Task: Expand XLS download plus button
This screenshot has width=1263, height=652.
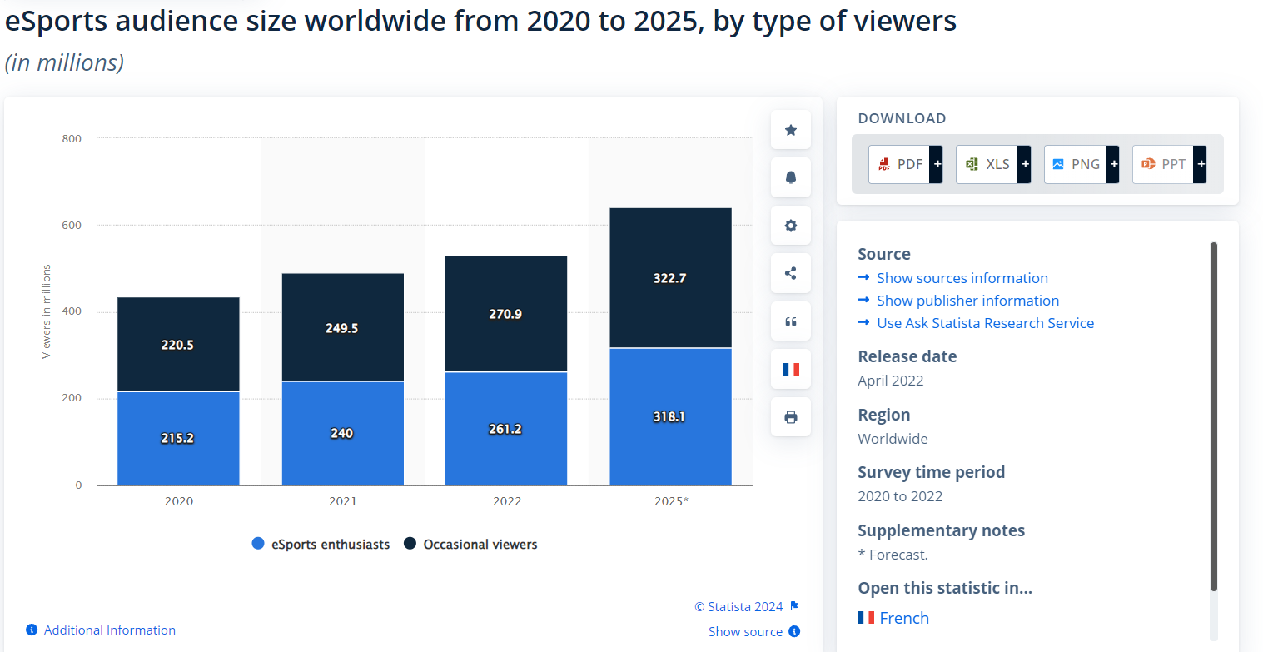Action: tap(1025, 164)
